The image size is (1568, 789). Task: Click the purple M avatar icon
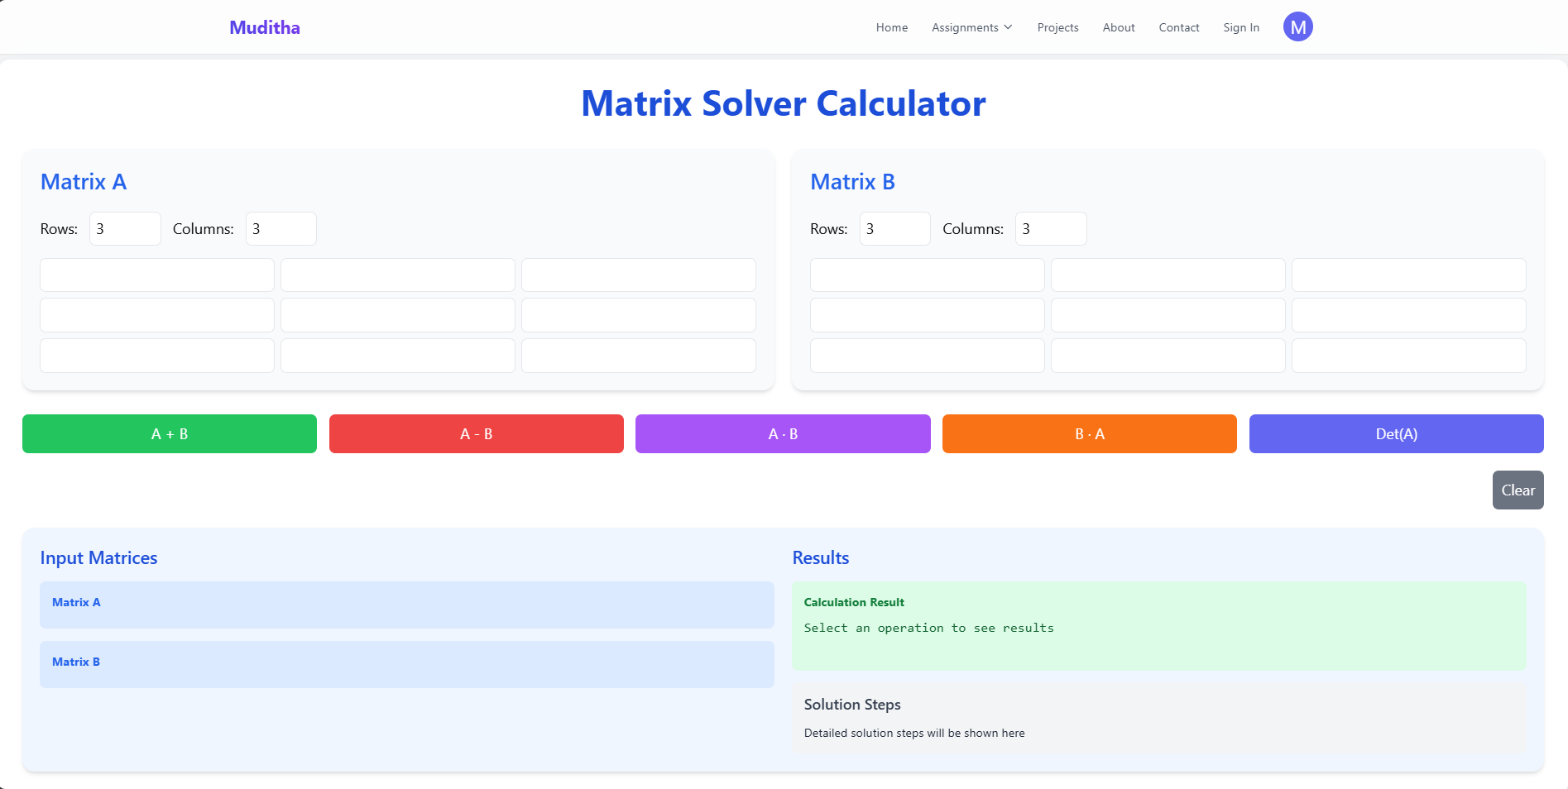pyautogui.click(x=1297, y=27)
